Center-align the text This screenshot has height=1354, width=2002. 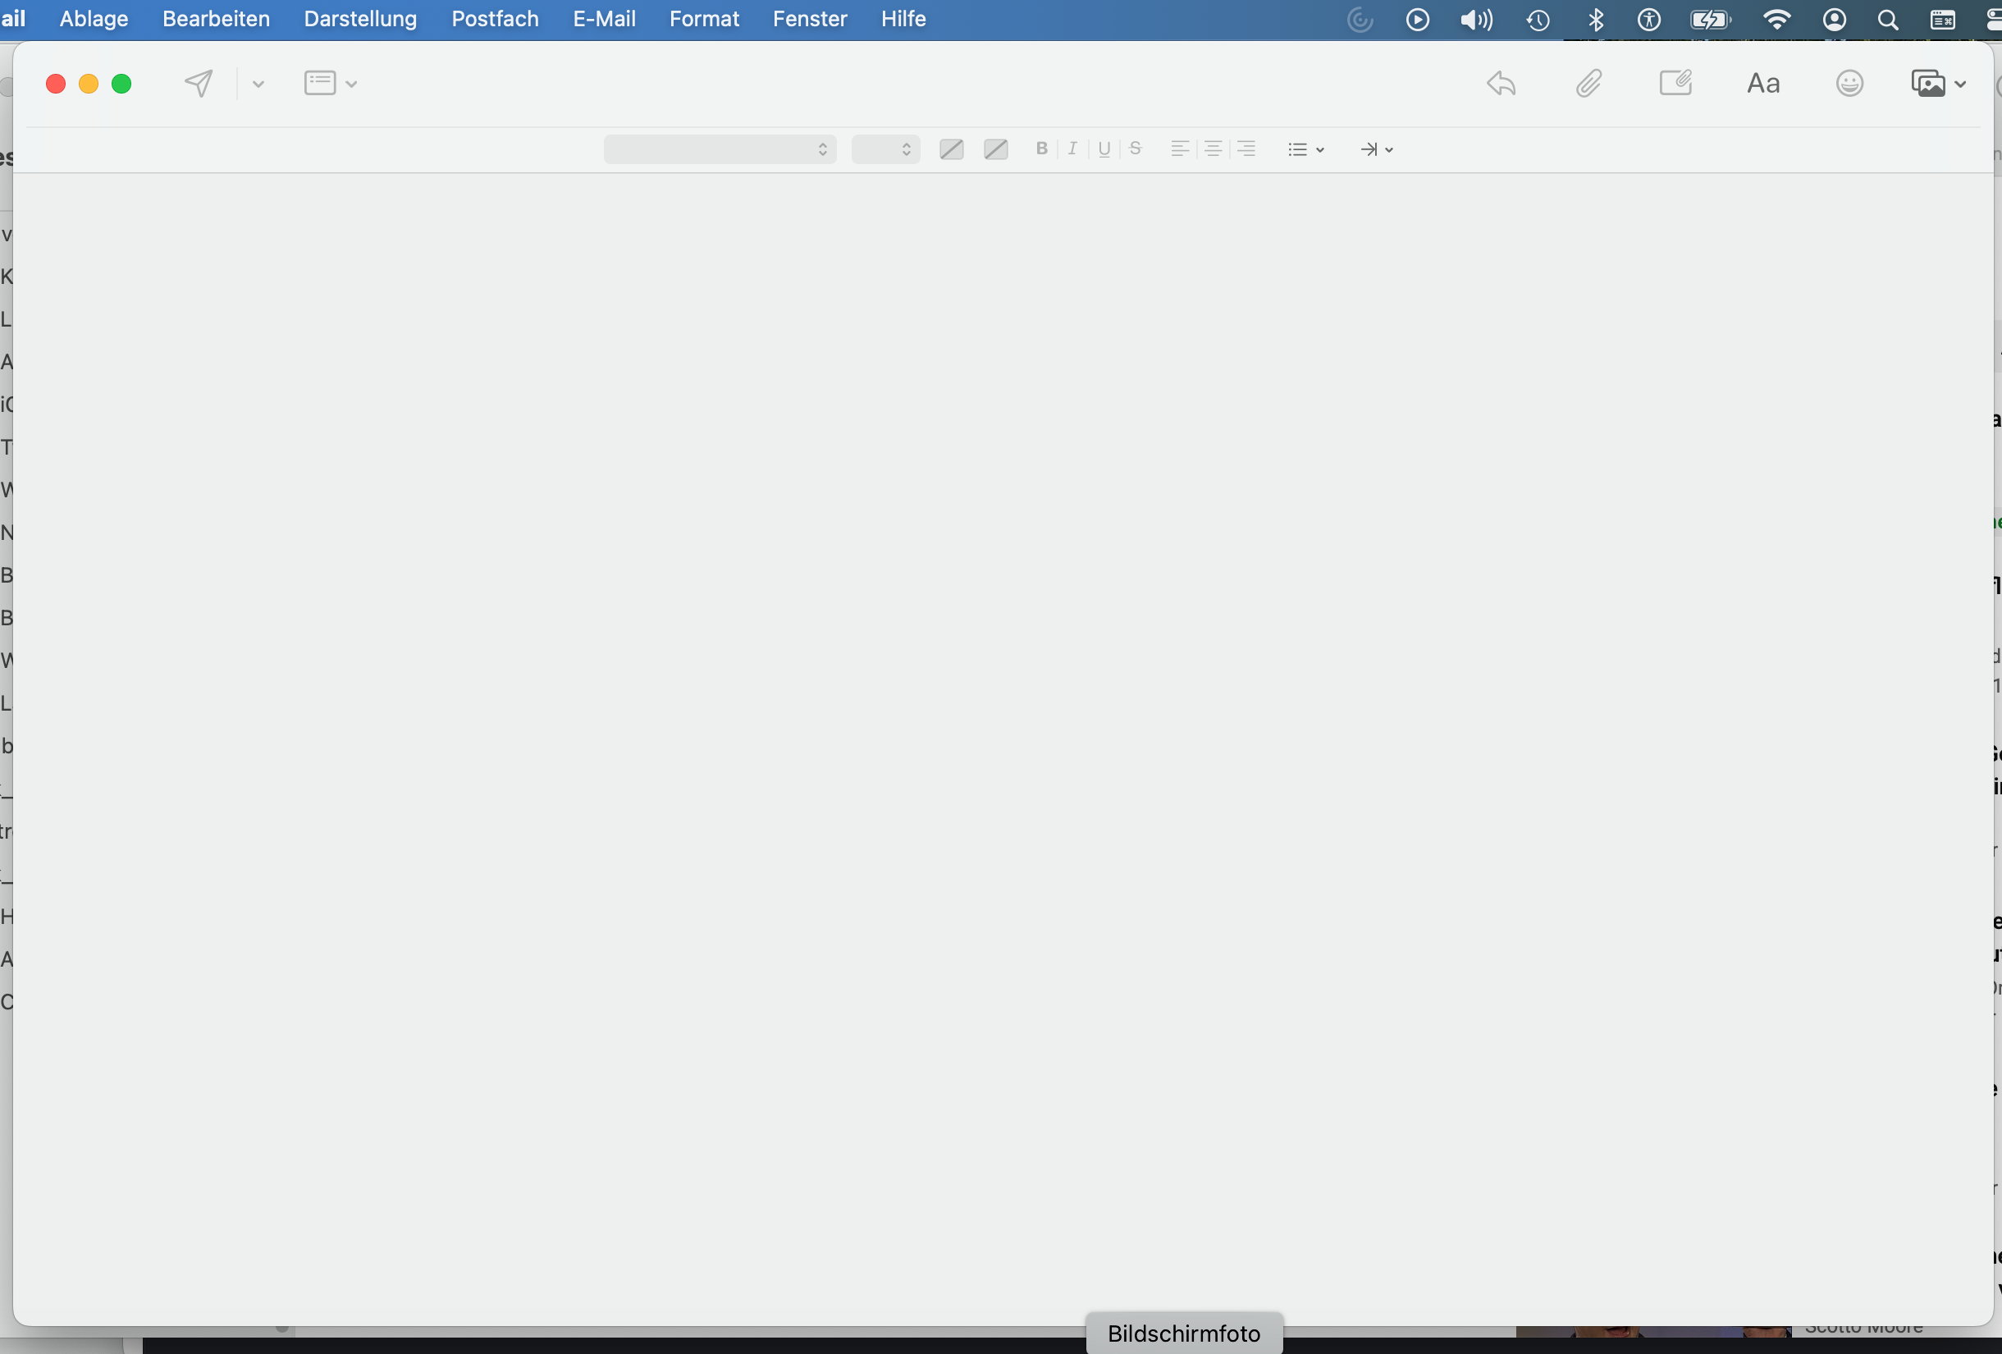[x=1213, y=149]
